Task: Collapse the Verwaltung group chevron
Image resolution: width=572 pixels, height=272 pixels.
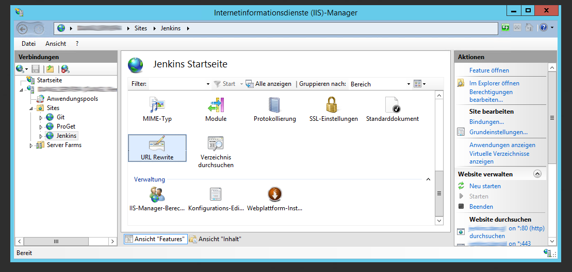Action: click(x=428, y=179)
